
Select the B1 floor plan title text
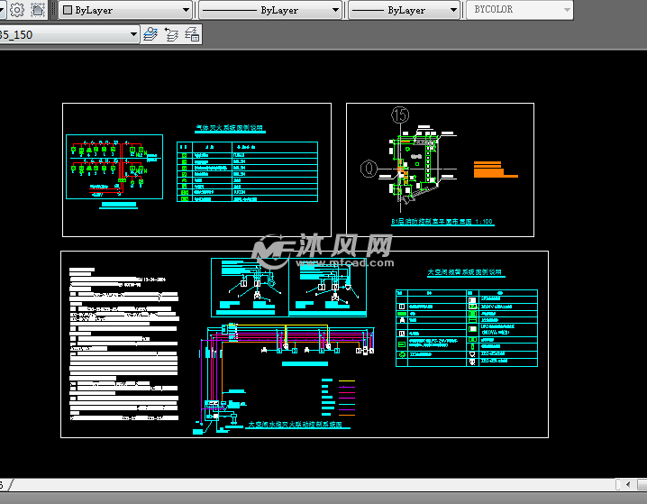[442, 221]
